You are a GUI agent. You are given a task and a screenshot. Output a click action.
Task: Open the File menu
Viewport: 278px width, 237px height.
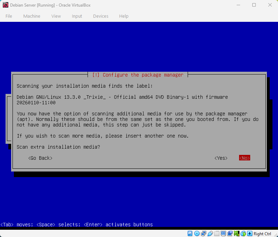point(9,16)
